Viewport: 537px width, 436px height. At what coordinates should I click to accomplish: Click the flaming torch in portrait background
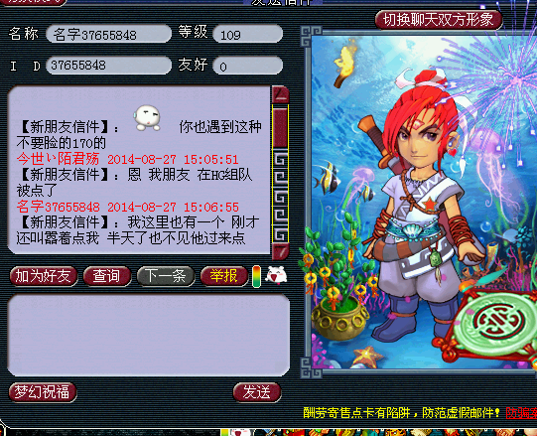tap(344, 65)
